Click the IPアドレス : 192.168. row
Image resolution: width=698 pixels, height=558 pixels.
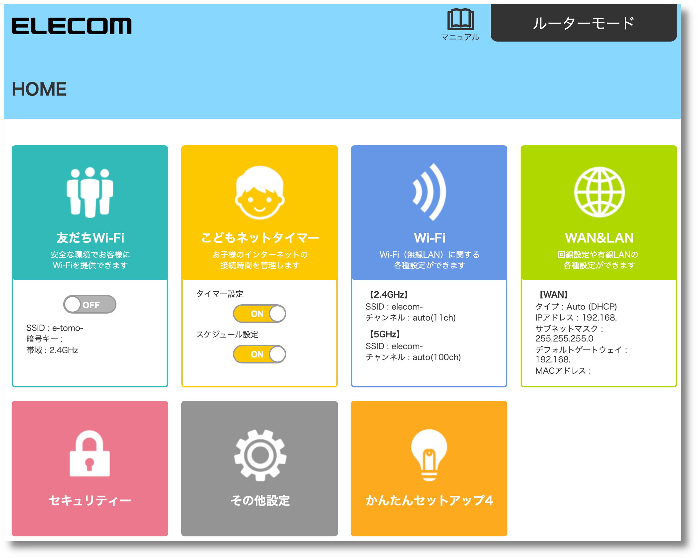pyautogui.click(x=576, y=318)
